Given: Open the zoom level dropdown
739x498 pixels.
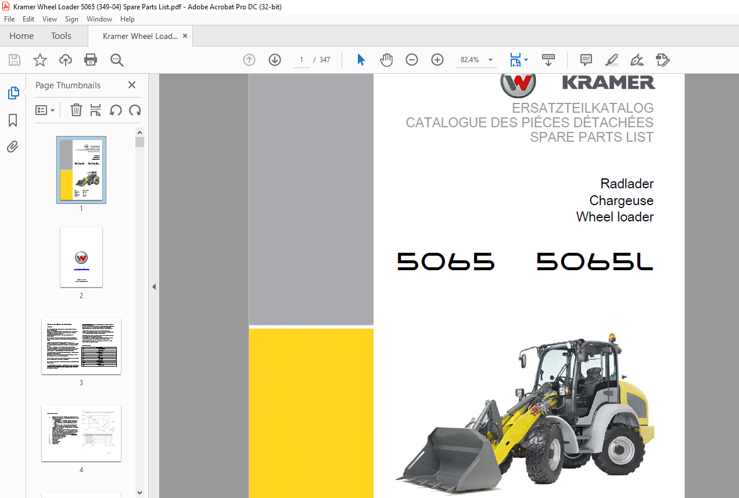Looking at the screenshot, I should pyautogui.click(x=490, y=60).
